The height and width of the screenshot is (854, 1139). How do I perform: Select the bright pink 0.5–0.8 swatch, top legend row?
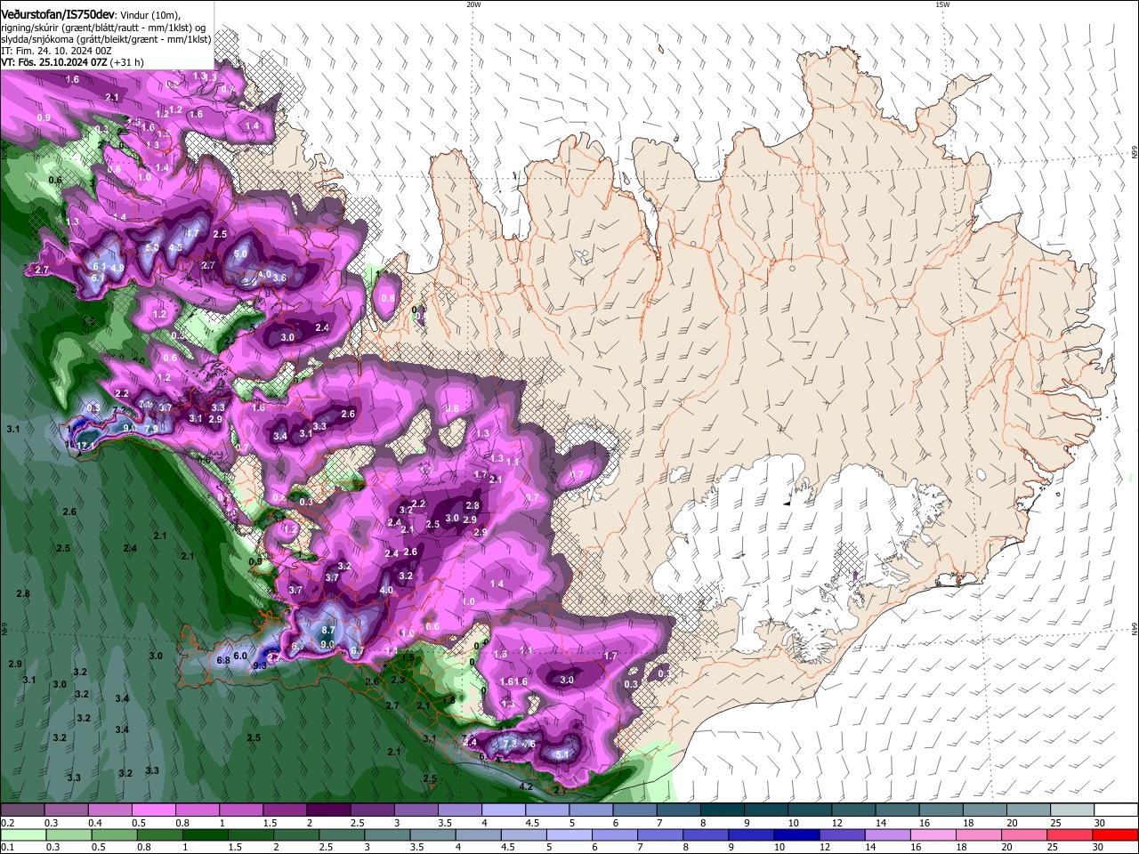153,810
